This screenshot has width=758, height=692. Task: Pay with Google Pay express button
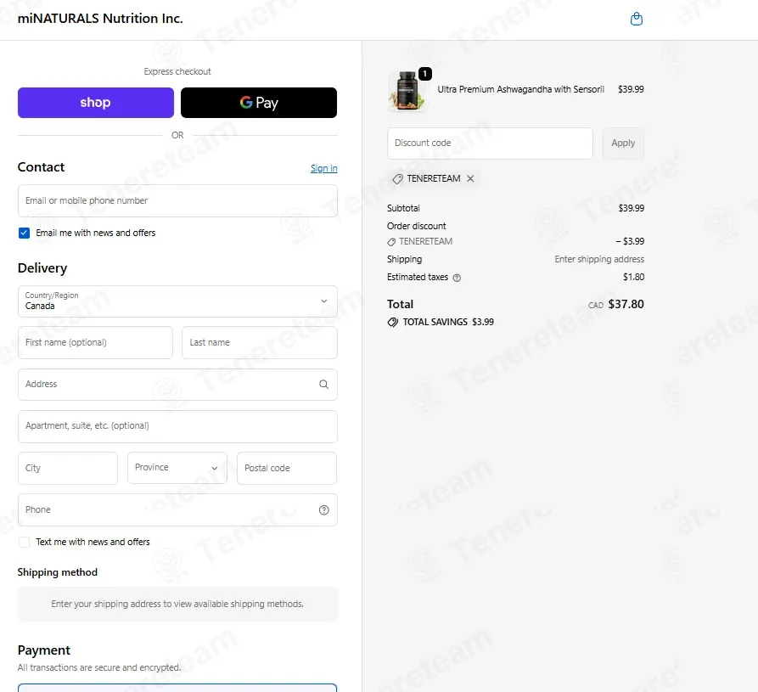(259, 103)
